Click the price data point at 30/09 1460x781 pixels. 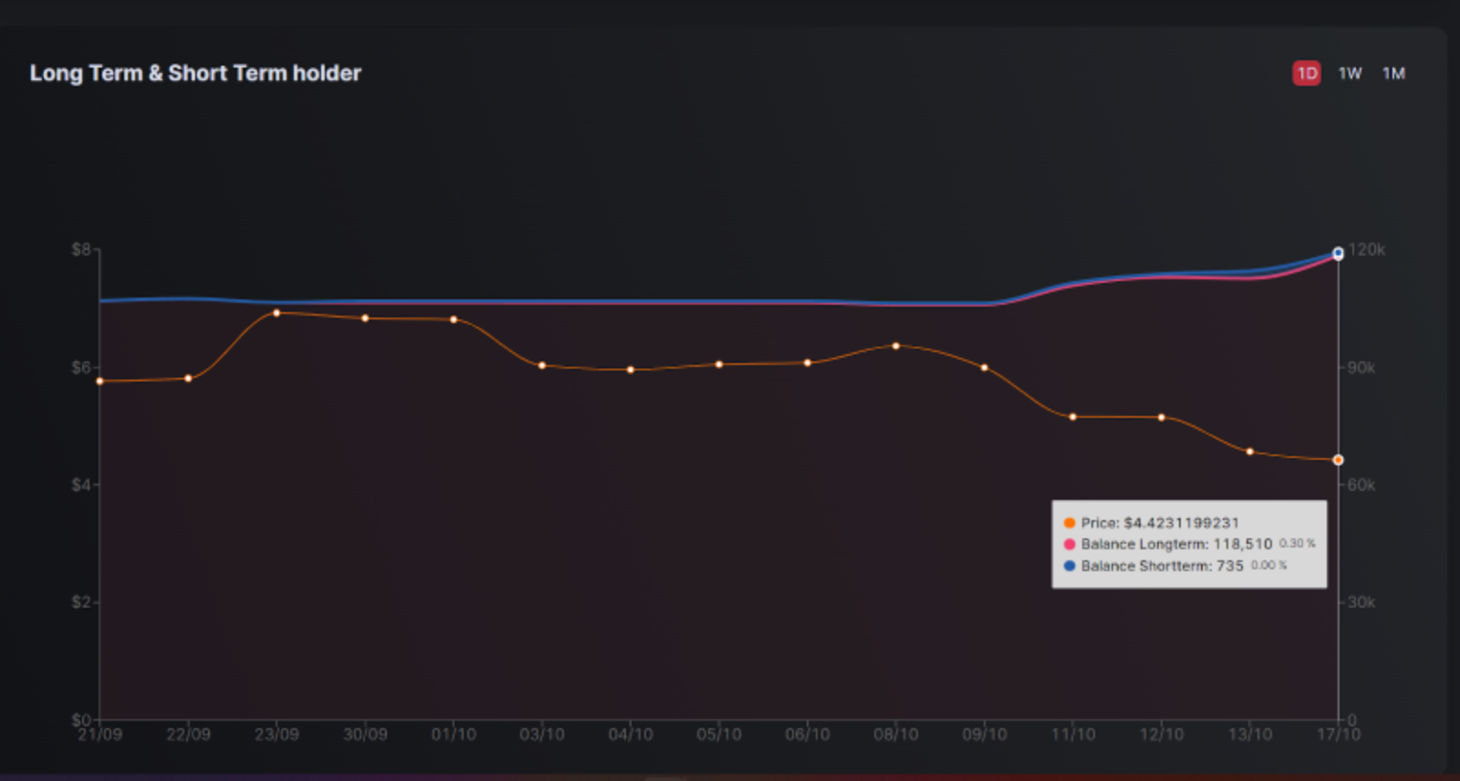365,318
